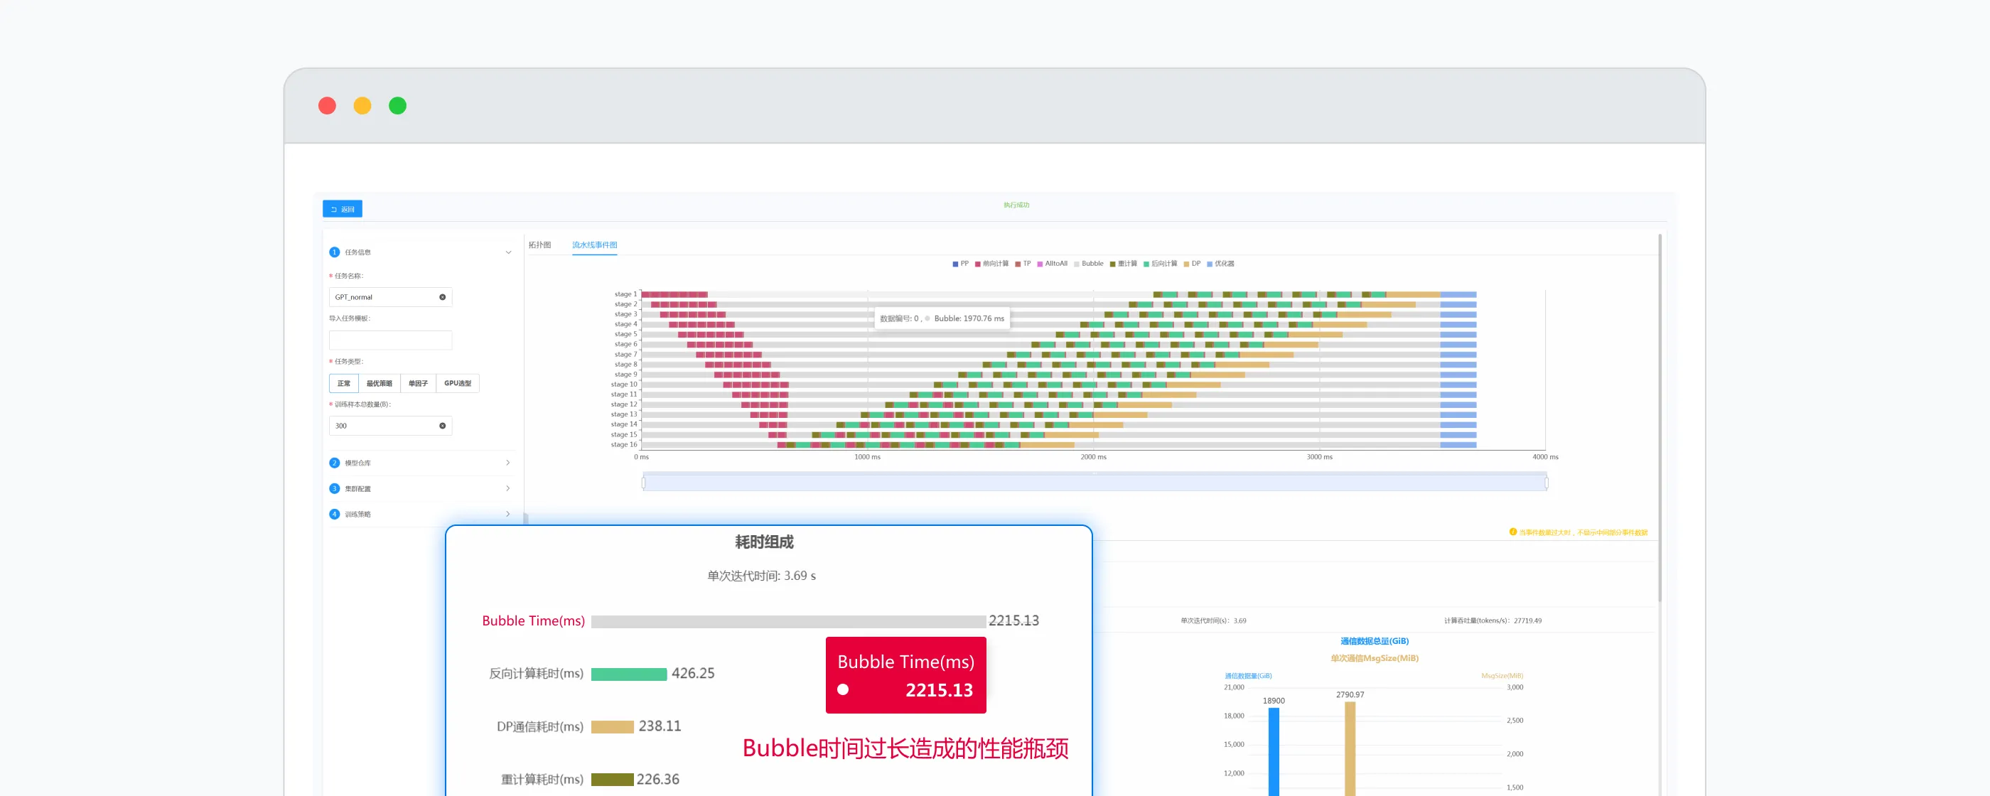Click the green 反向计算耗时 bar

629,674
